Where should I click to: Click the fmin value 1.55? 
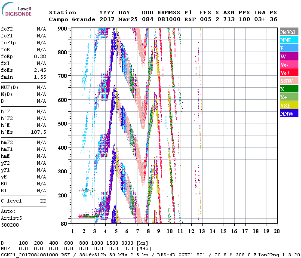40,77
